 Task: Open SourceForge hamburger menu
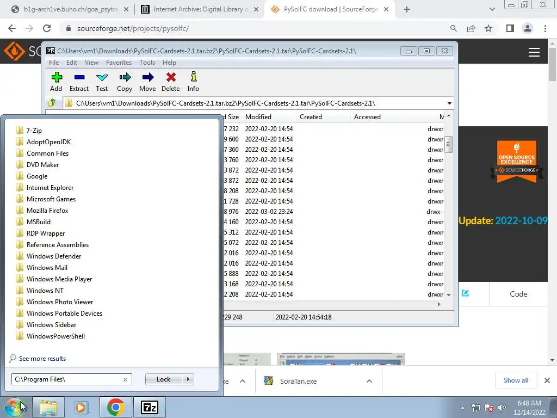(x=534, y=52)
